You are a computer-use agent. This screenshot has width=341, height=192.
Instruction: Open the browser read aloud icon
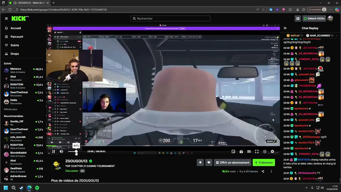coord(257,10)
